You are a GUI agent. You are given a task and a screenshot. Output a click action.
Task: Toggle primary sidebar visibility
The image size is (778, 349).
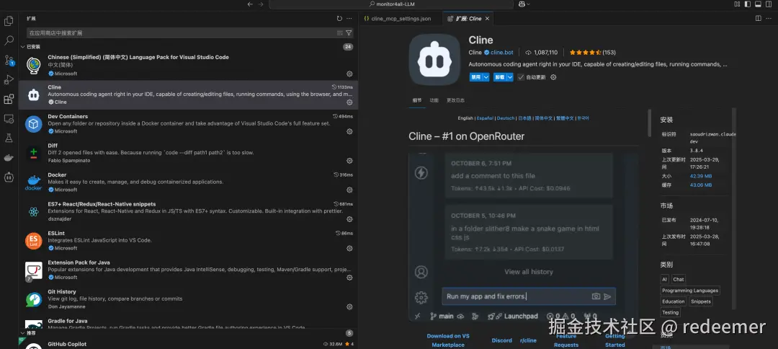pyautogui.click(x=747, y=4)
